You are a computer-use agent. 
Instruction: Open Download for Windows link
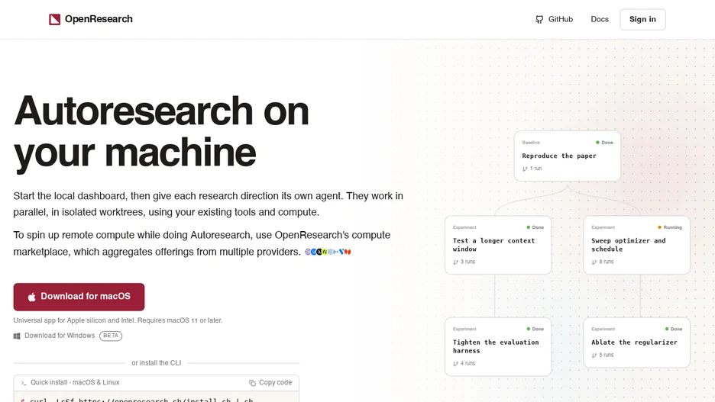(x=60, y=336)
